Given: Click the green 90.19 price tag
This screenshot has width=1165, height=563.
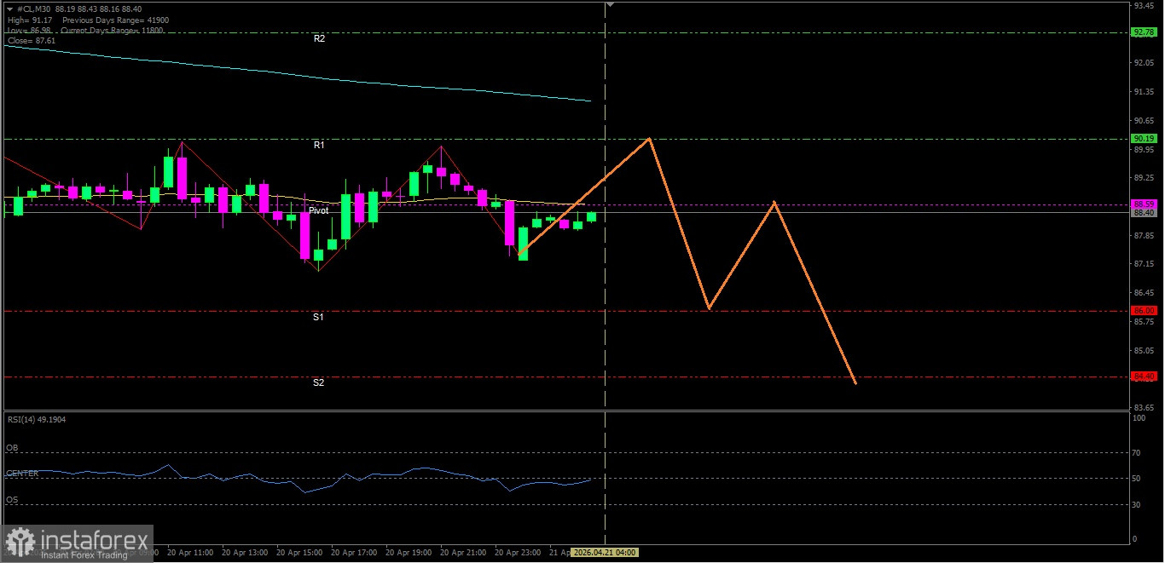Looking at the screenshot, I should [1143, 138].
